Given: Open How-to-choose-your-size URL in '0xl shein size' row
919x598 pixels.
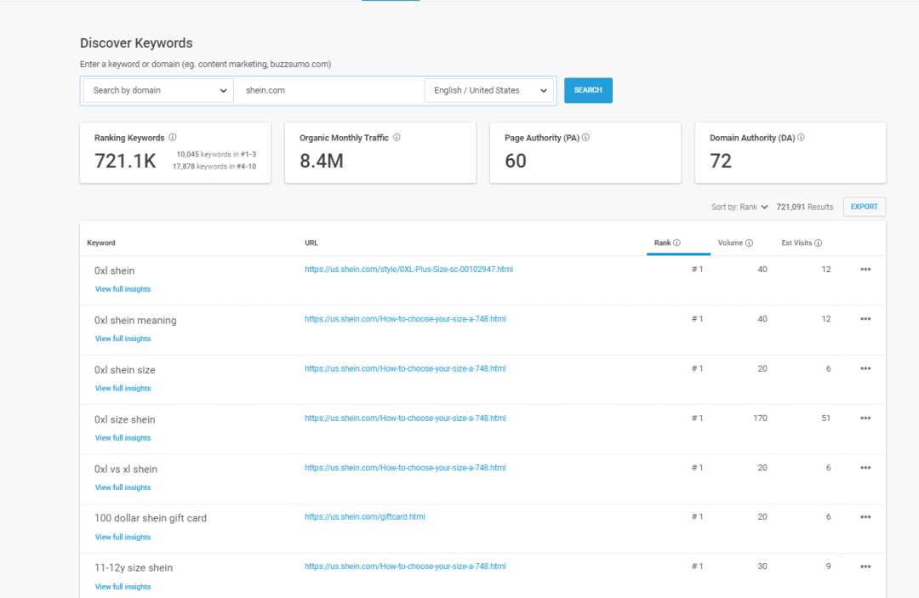Looking at the screenshot, I should [x=405, y=368].
